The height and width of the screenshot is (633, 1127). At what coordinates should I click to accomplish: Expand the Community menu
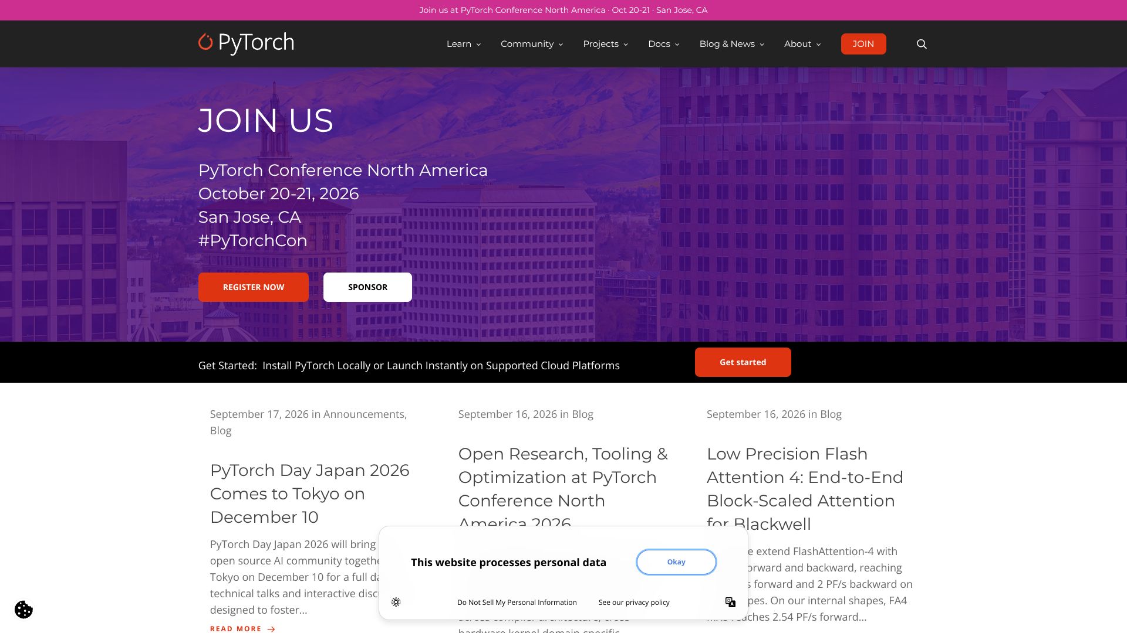532,44
